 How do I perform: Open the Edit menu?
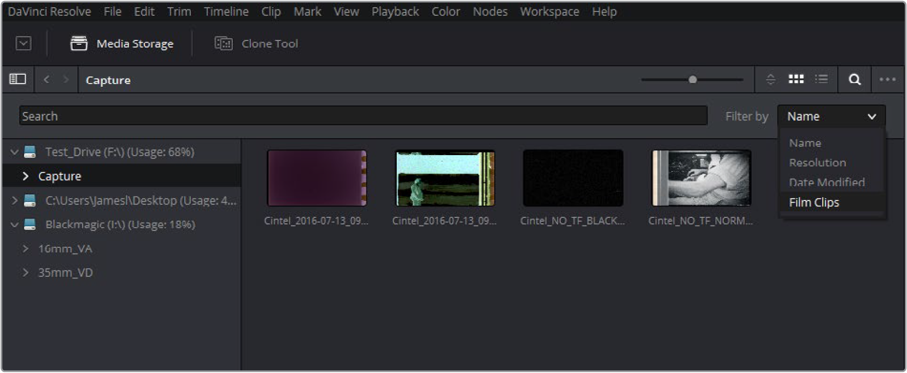pyautogui.click(x=144, y=11)
